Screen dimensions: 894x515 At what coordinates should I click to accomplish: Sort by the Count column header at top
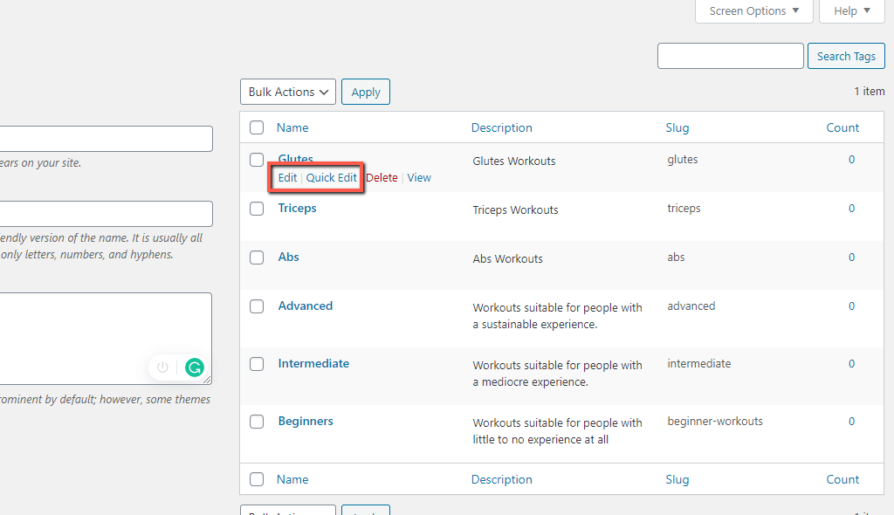point(842,127)
